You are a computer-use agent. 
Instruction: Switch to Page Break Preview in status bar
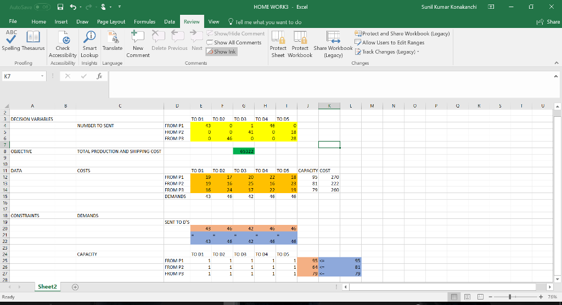click(x=480, y=297)
